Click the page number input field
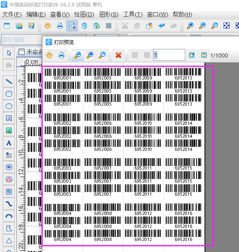Viewport: 239px width, 252px height. (x=169, y=55)
